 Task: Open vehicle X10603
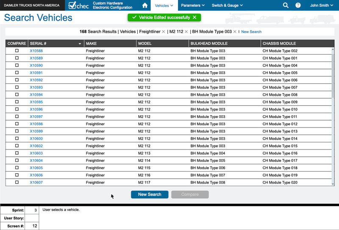pos(36,153)
